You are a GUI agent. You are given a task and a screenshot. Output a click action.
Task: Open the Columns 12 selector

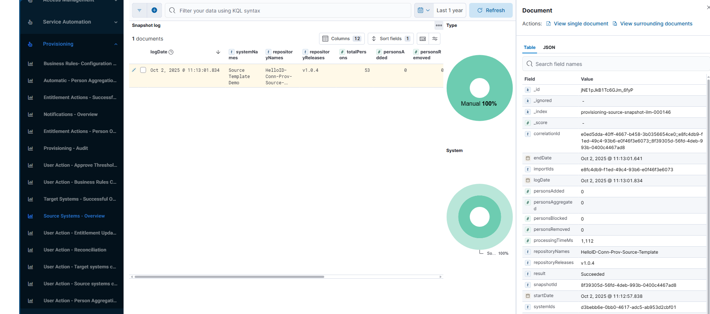click(x=342, y=39)
